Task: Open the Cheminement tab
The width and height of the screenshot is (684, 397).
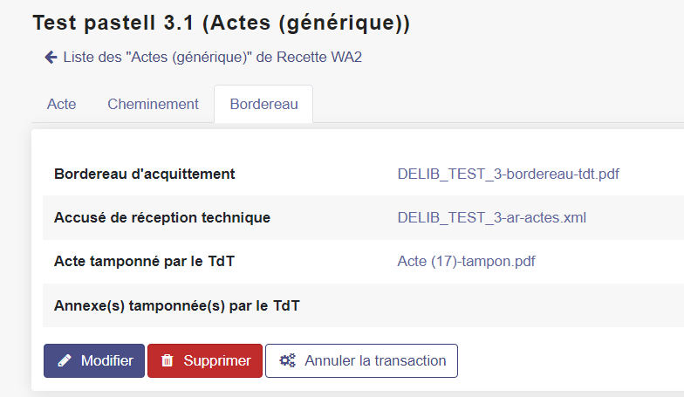Action: (x=153, y=104)
